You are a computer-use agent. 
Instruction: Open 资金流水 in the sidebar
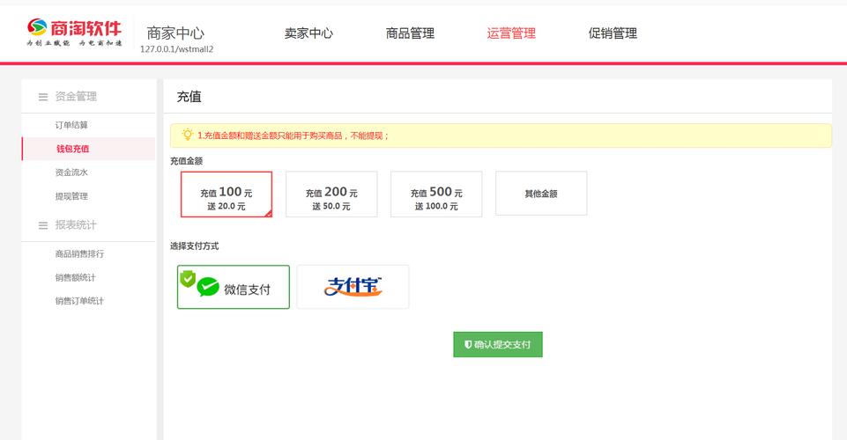tap(71, 172)
